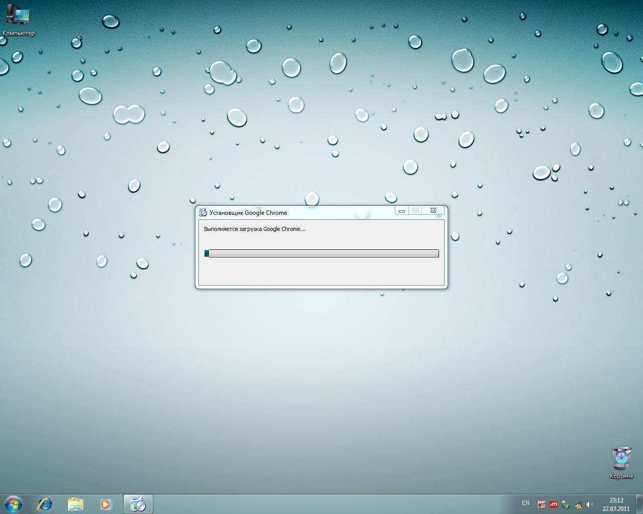The image size is (643, 514).
Task: Minimize the Google Chrome installer window
Action: coord(401,210)
